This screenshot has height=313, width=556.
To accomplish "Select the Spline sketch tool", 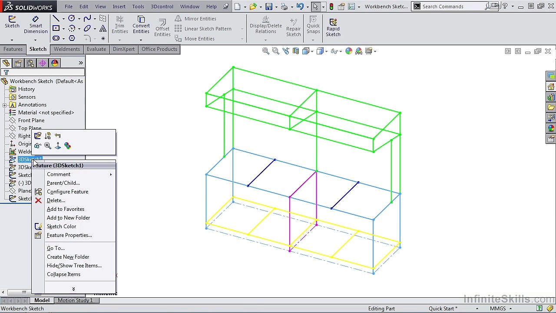I will coord(87,18).
